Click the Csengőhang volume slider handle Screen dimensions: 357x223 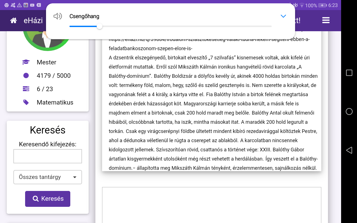tap(99, 26)
